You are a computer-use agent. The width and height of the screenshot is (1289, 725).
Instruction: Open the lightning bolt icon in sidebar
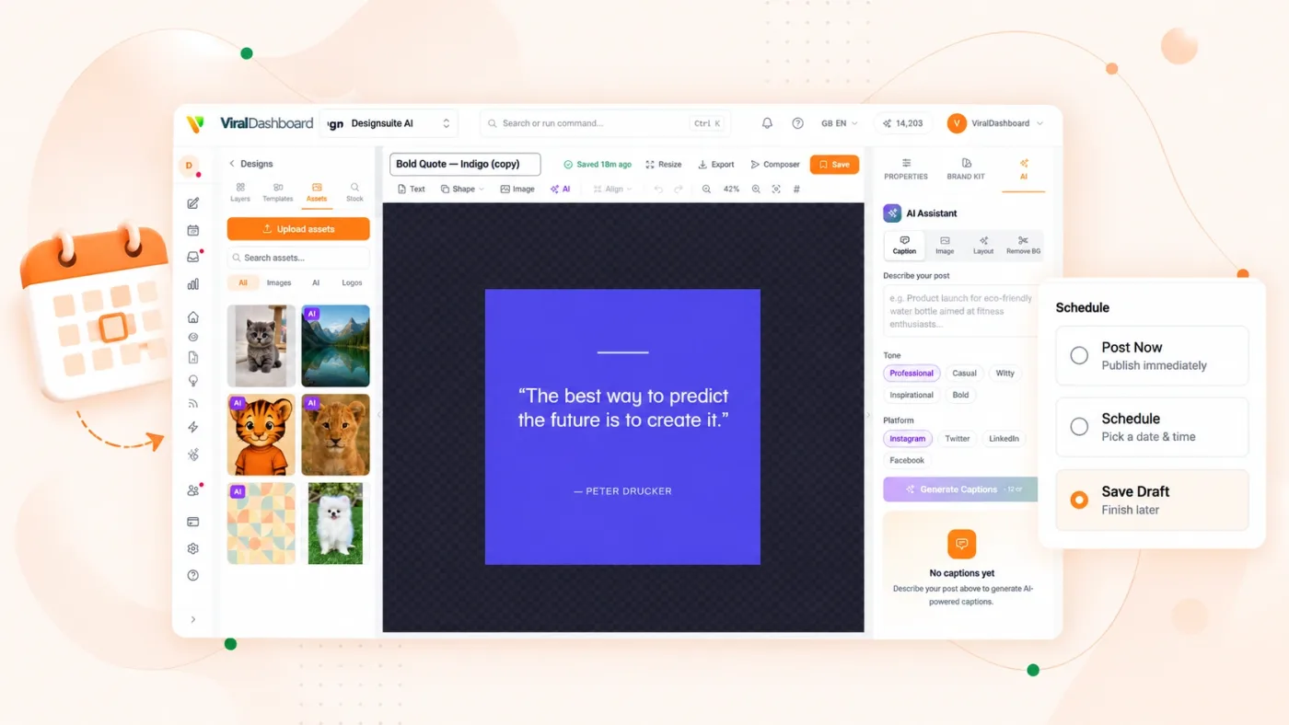pos(192,427)
